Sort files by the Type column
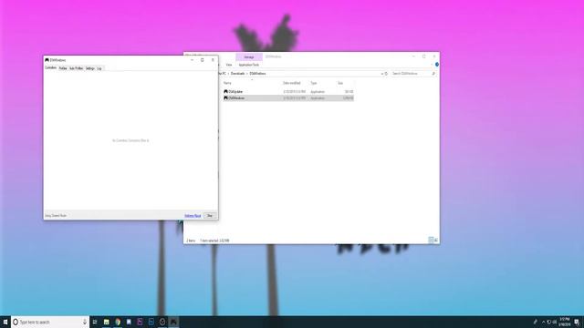584x328 pixels. pyautogui.click(x=314, y=83)
